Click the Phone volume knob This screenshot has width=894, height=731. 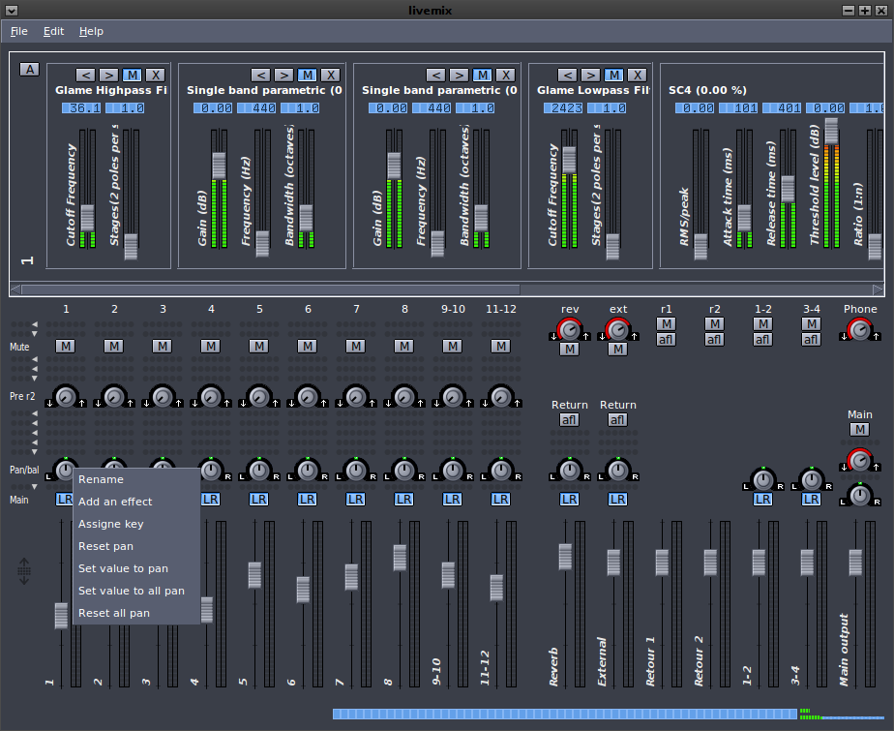[x=859, y=331]
